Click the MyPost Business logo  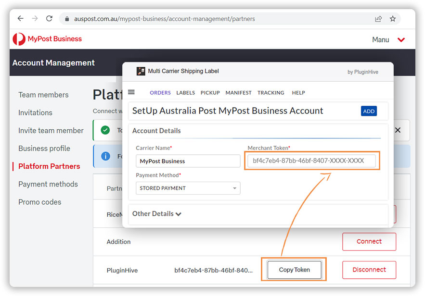point(47,39)
